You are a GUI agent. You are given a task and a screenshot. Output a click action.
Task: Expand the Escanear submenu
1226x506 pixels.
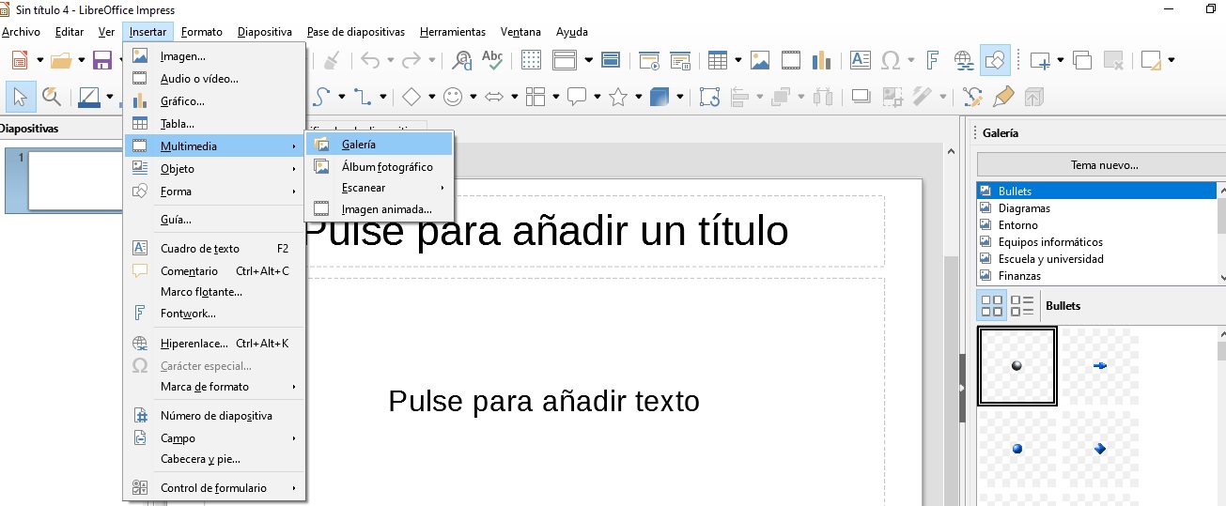click(x=380, y=188)
